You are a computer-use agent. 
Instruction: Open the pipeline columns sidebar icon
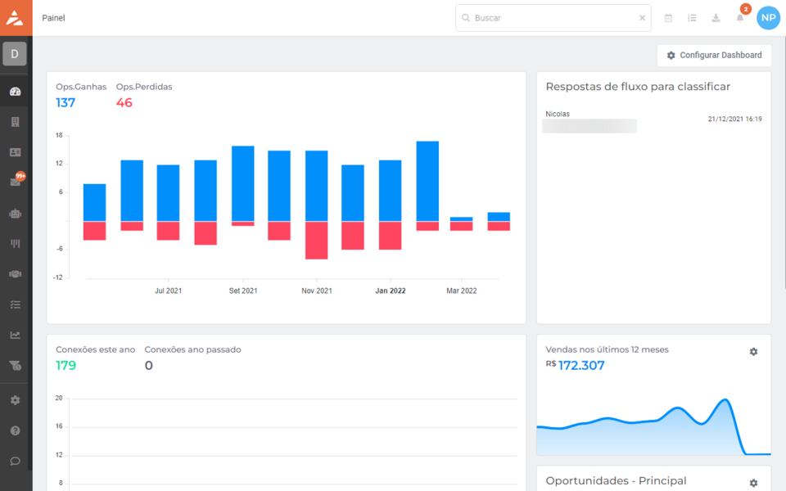(x=15, y=244)
